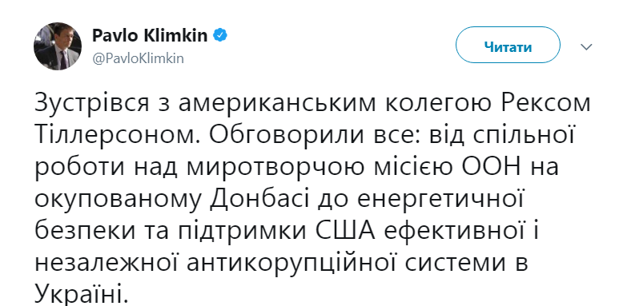This screenshot has width=619, height=306.
Task: Follow the account with the Читати button
Action: click(508, 47)
